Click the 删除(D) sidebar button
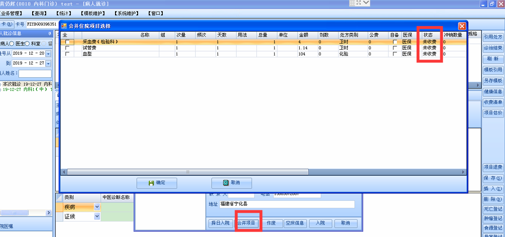The image size is (505, 237). tap(493, 200)
